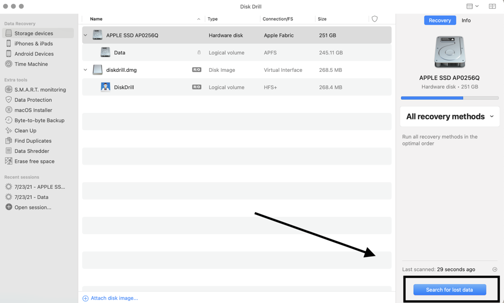Click the S.M.A.R.T. monitoring pulse icon
This screenshot has width=504, height=303.
[9, 90]
